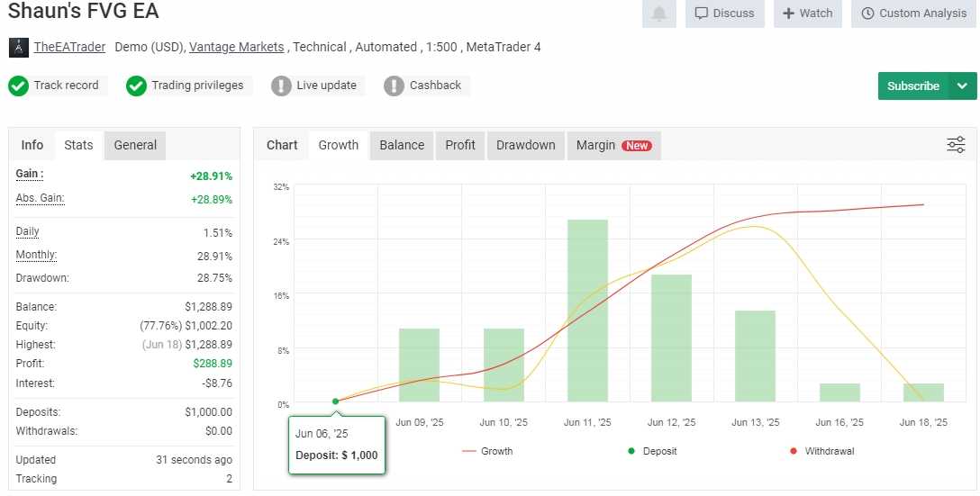Click the +28.91% gain value
This screenshot has height=496, width=980.
click(212, 176)
